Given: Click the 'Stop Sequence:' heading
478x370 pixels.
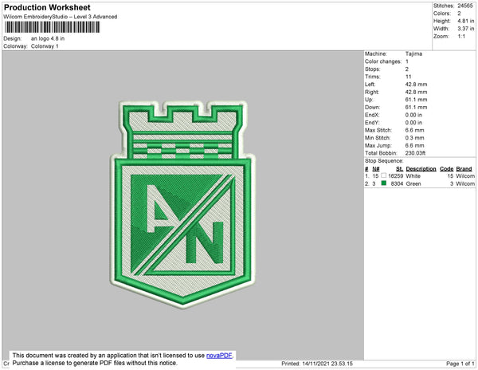Looking at the screenshot, I should pyautogui.click(x=384, y=161).
